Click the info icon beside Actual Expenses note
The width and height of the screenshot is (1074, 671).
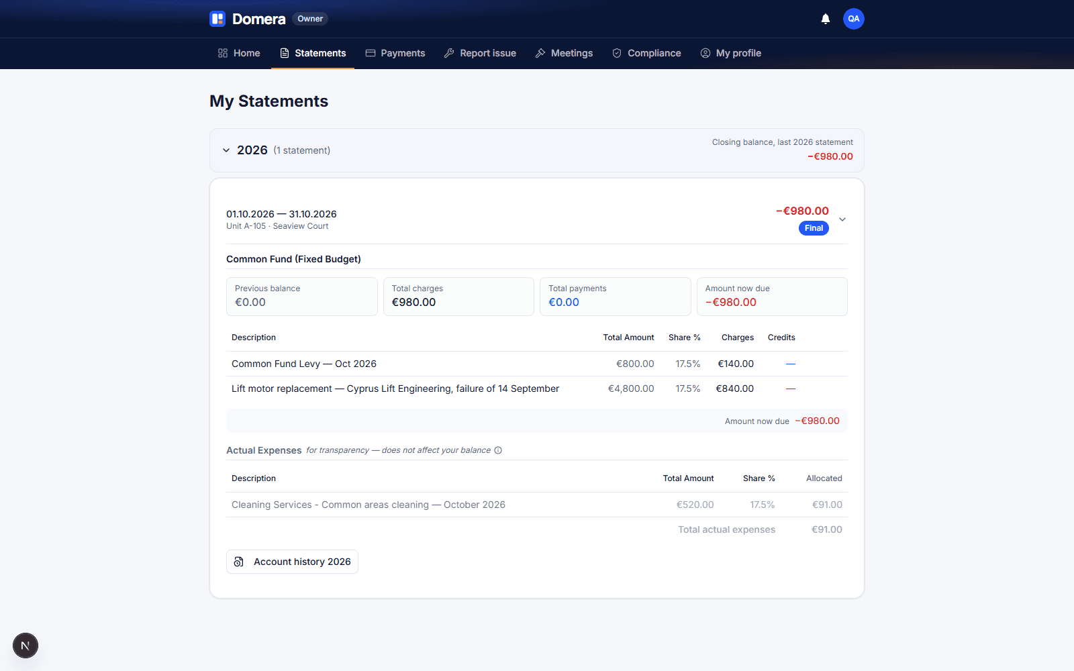pos(498,450)
